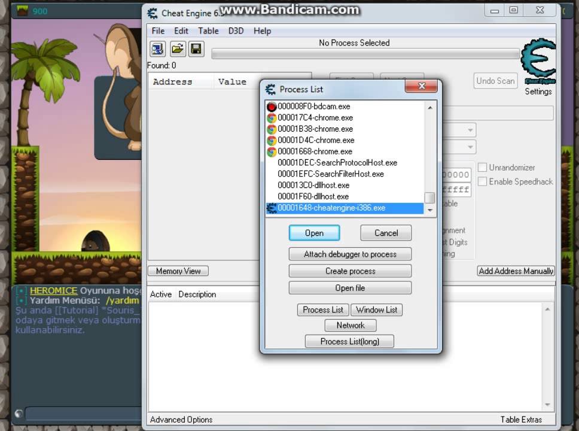Open the upper scan type dropdown arrow
This screenshot has height=431, width=579.
470,130
